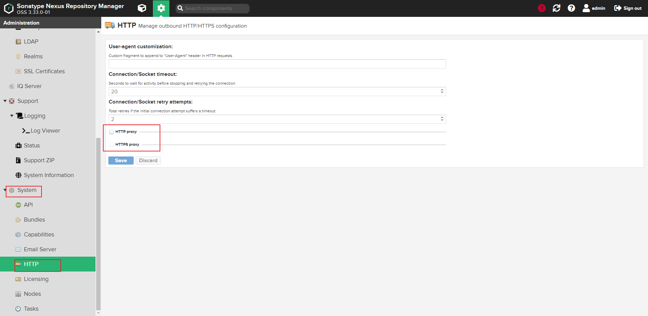Focus the Search components field
Viewport: 648px width, 316px height.
click(213, 8)
